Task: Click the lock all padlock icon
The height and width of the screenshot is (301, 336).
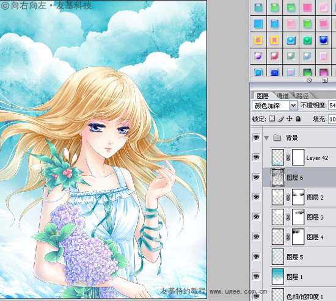Action: 298,118
